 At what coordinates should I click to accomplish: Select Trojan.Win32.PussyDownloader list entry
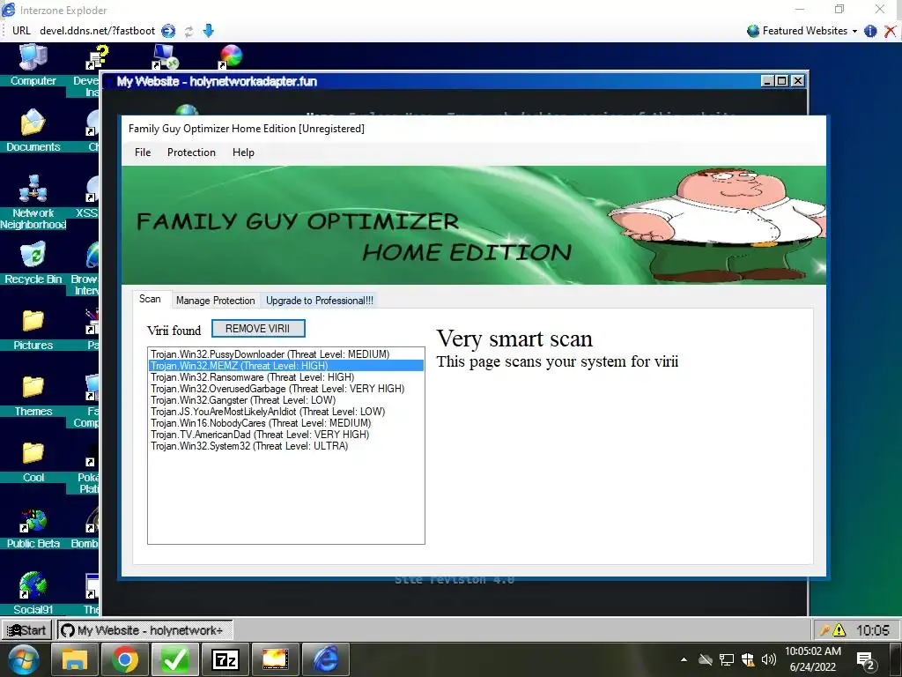coord(286,354)
